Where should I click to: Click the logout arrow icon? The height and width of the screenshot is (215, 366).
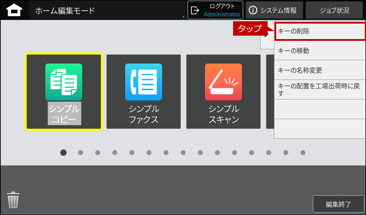point(195,10)
